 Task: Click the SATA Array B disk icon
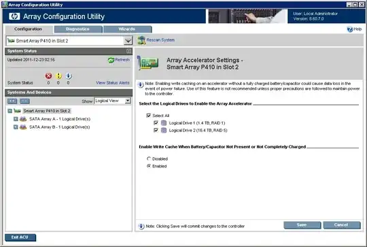(23, 127)
